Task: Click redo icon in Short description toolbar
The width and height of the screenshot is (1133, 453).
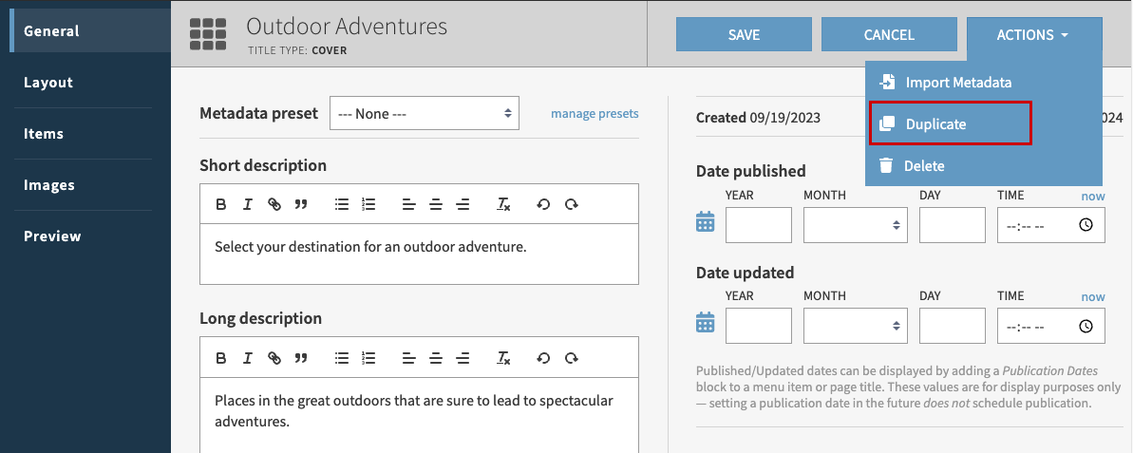Action: [x=571, y=204]
